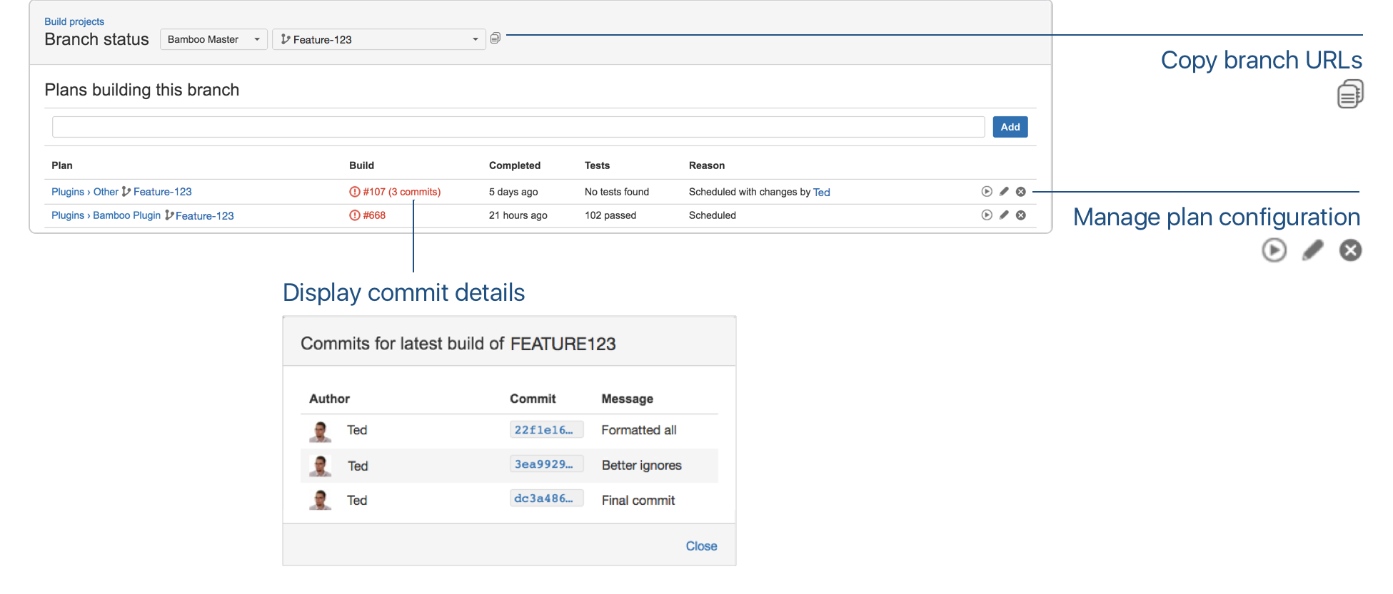1393x594 pixels.
Task: Focus the plan search input field
Action: coord(518,127)
